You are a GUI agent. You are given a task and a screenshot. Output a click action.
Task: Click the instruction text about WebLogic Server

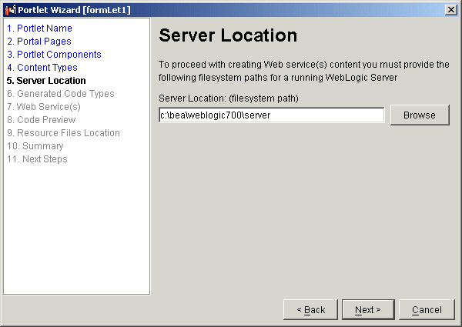(304, 71)
